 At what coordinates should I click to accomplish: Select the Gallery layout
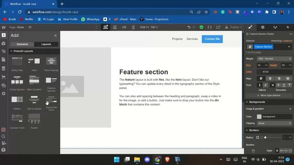pos(17,102)
